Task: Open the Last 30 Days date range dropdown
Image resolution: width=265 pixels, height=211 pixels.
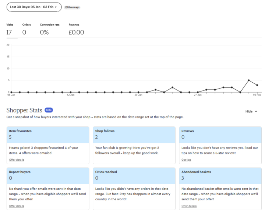Action: [x=34, y=7]
